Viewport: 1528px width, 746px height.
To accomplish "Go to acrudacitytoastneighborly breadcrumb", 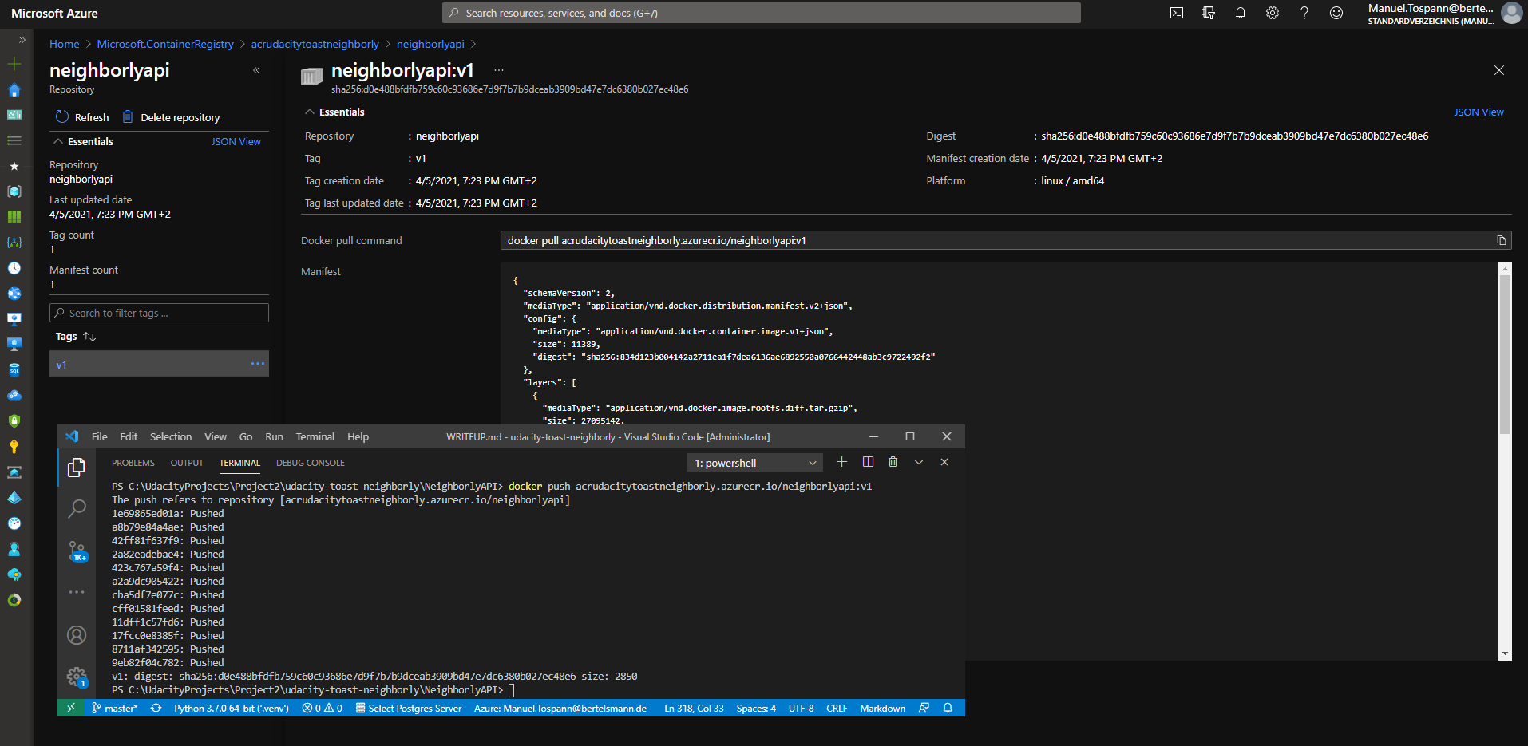I will pos(315,44).
